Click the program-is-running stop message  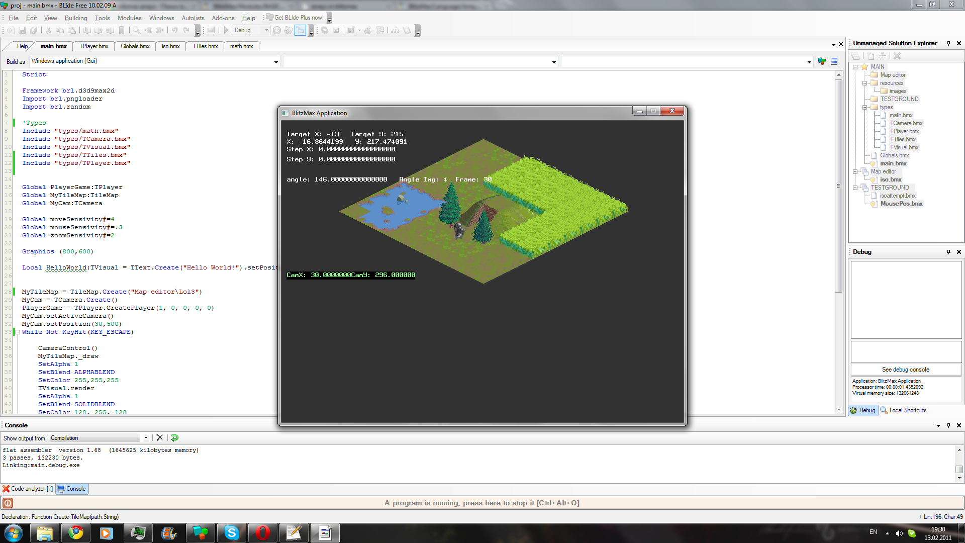[481, 503]
